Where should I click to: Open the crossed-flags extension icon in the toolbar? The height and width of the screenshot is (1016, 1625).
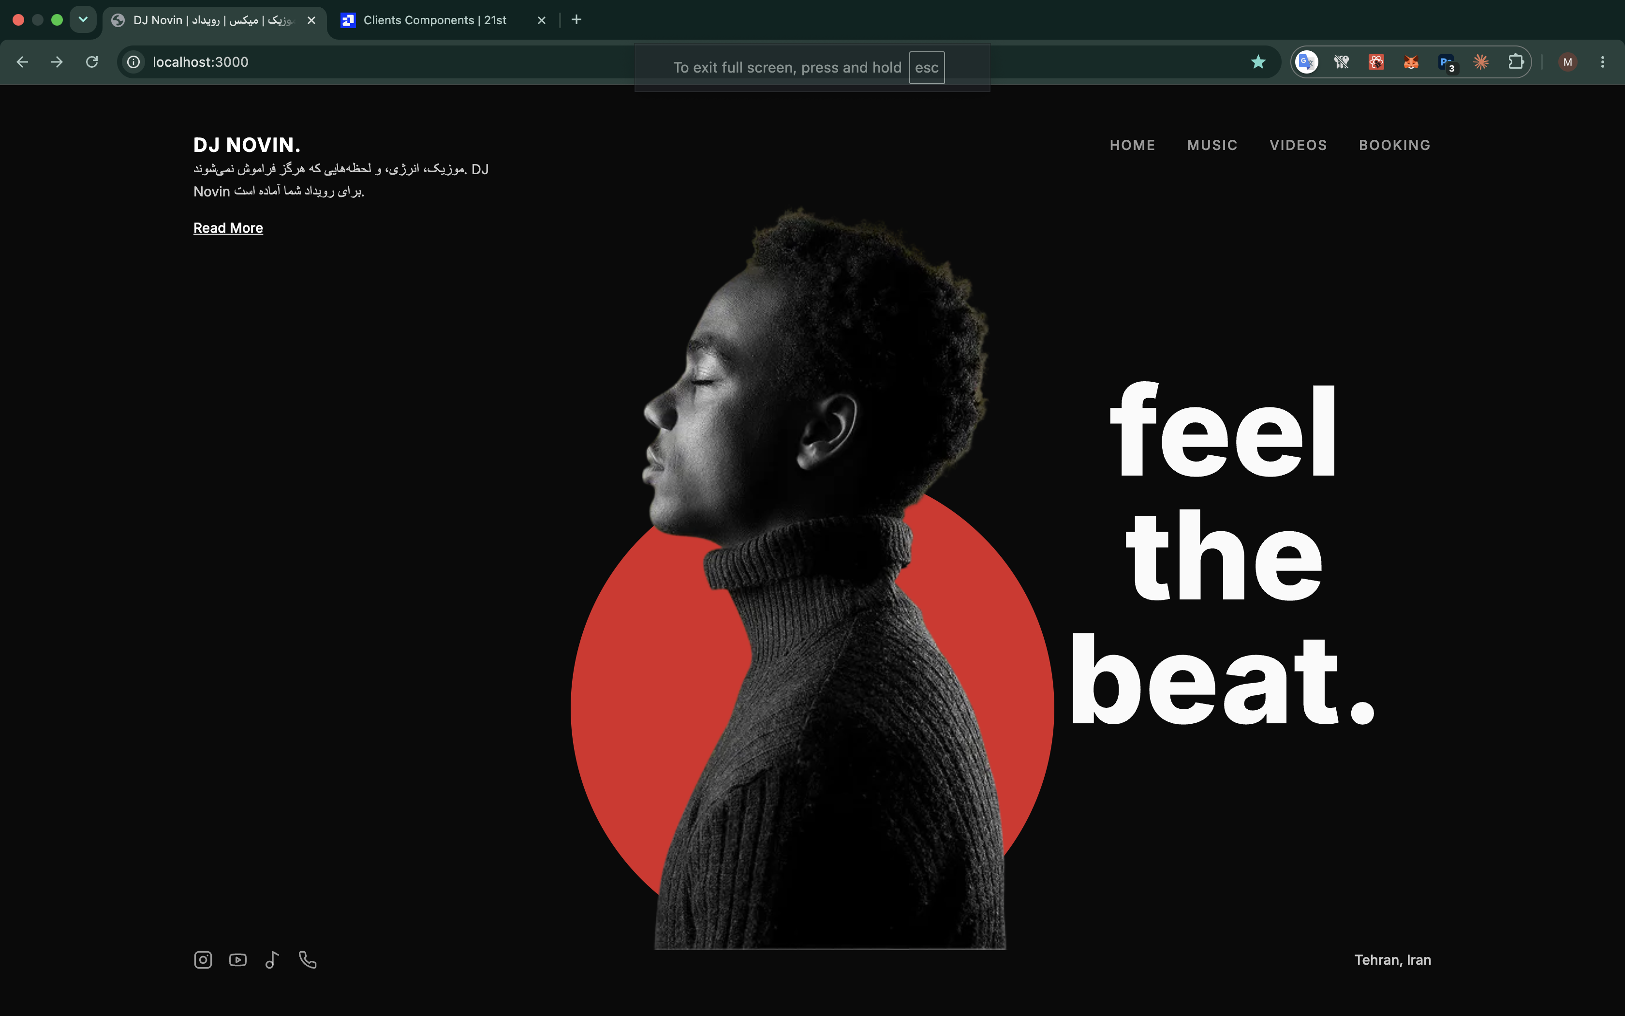coord(1342,62)
